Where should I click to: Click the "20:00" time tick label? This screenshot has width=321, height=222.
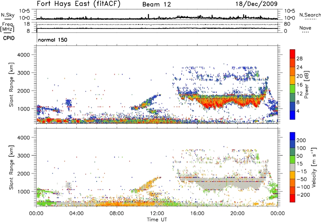point(237,214)
